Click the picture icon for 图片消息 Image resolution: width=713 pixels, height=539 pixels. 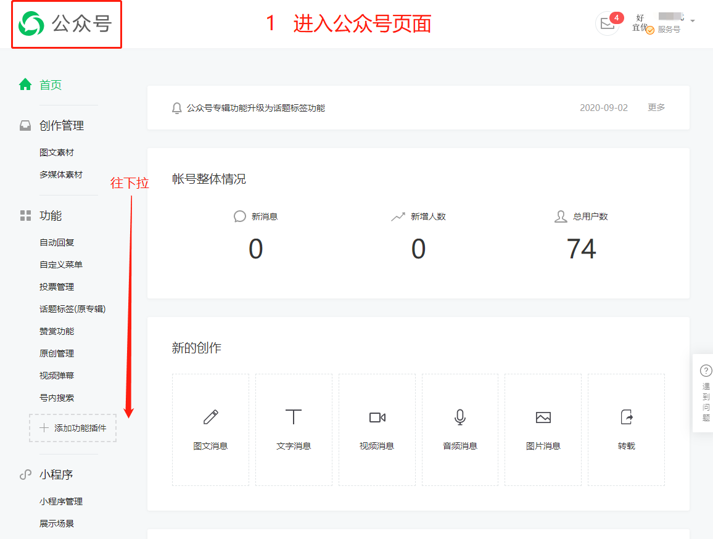coord(543,418)
